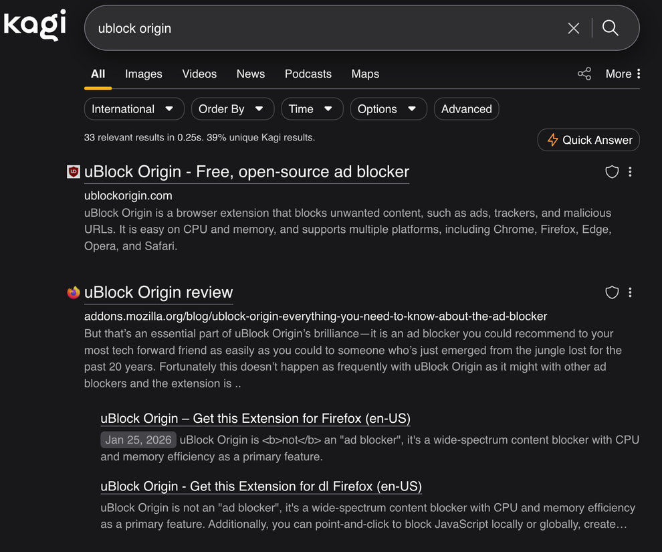Click the Kagi logo

pos(35,25)
